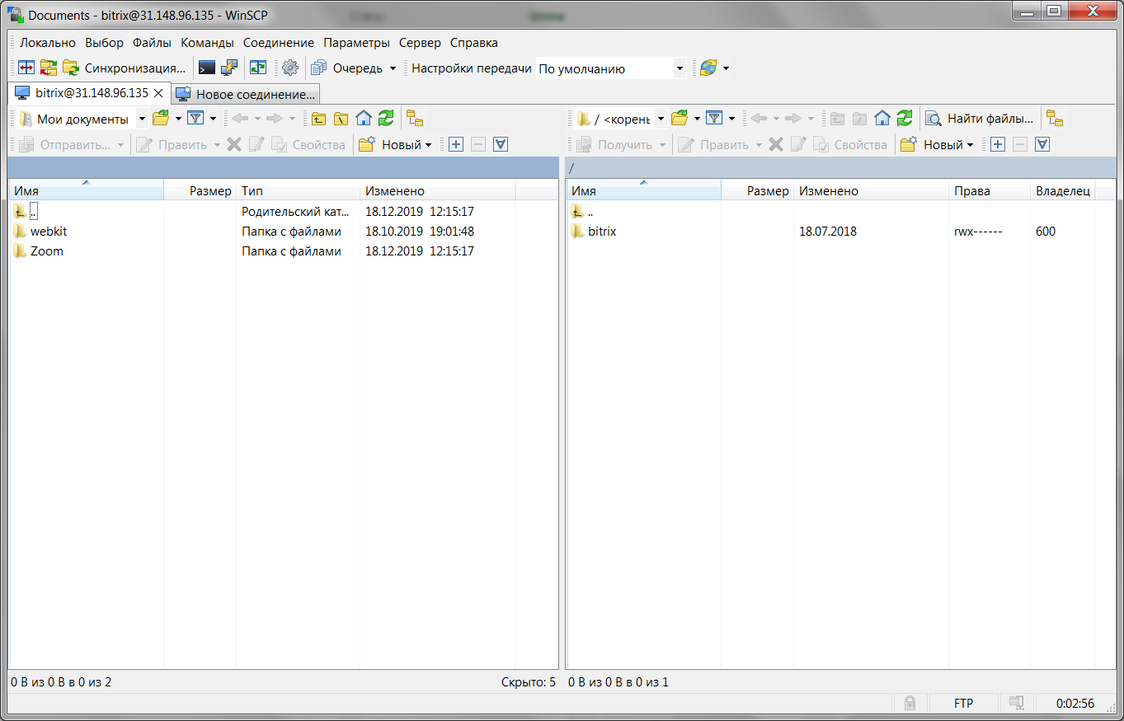This screenshot has width=1124, height=721.
Task: Show the directory tree in the local panel
Action: tap(415, 119)
